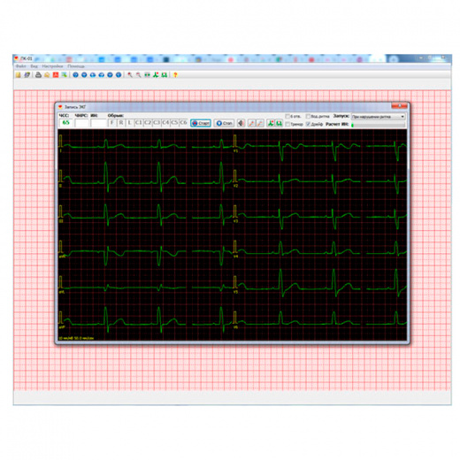Open help via yellow question mark icon
The width and height of the screenshot is (460, 460).
(175, 75)
